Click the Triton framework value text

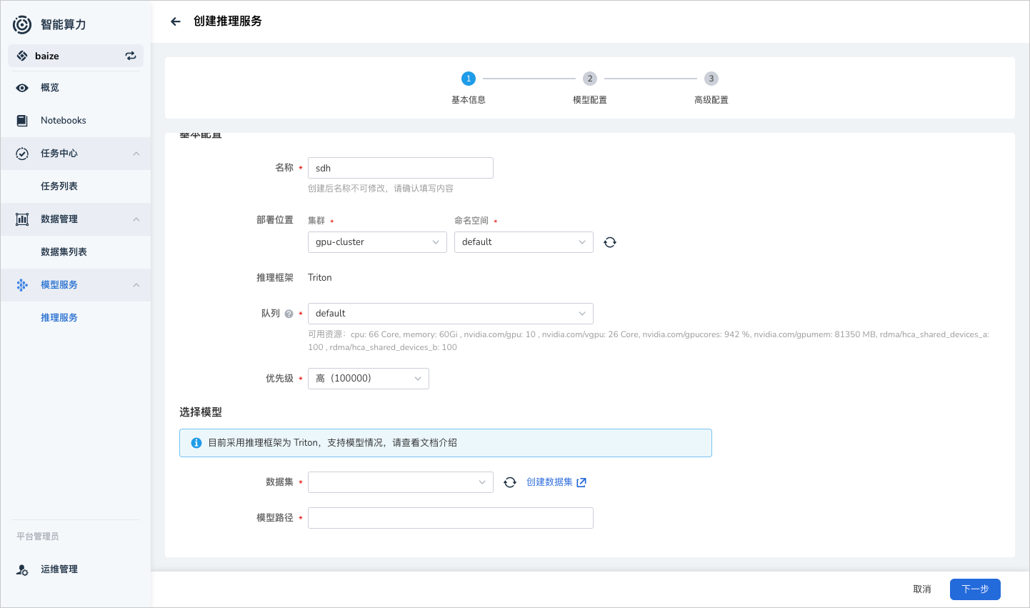pyautogui.click(x=320, y=278)
